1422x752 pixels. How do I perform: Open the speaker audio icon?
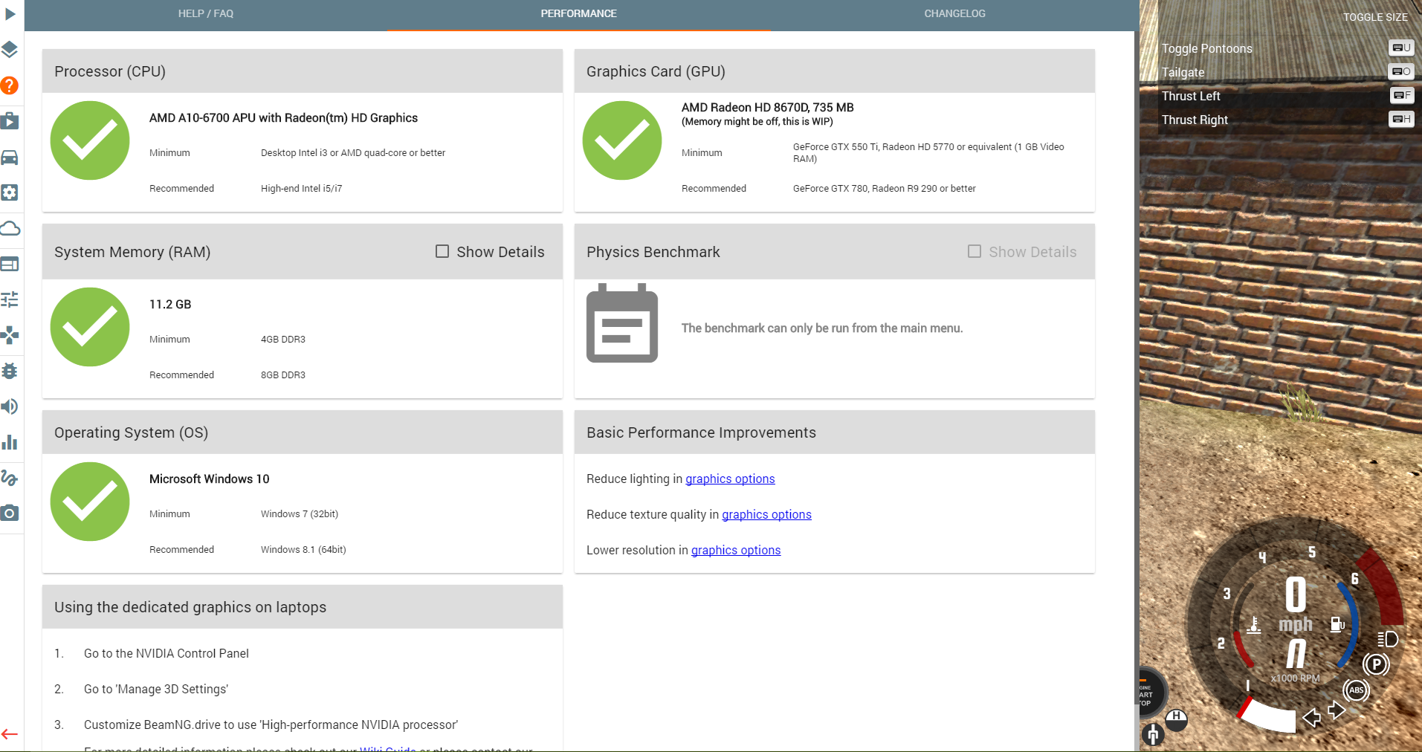10,406
